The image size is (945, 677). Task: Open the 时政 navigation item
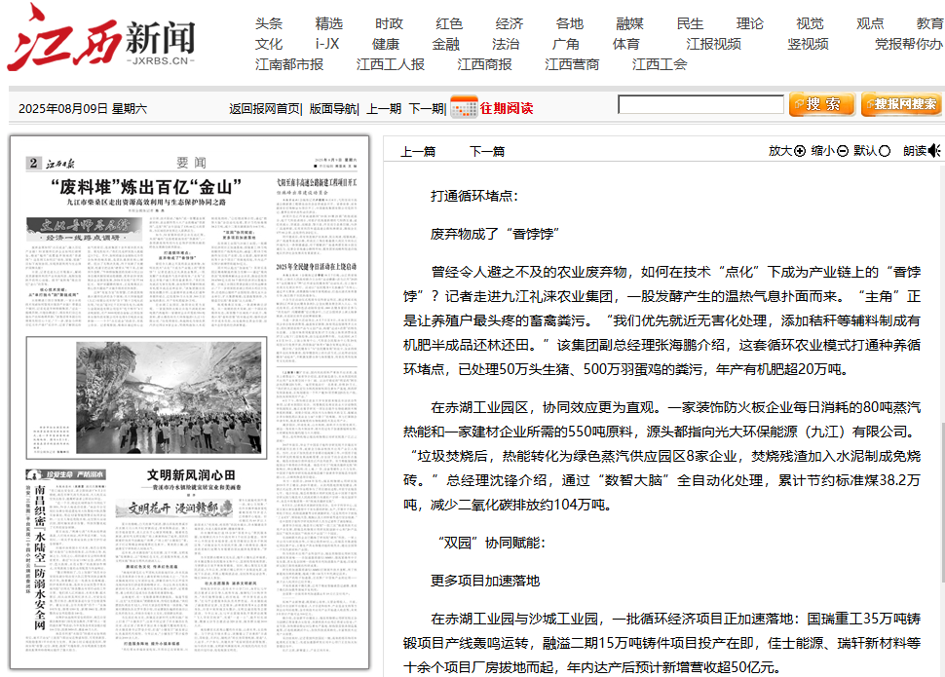(x=389, y=23)
